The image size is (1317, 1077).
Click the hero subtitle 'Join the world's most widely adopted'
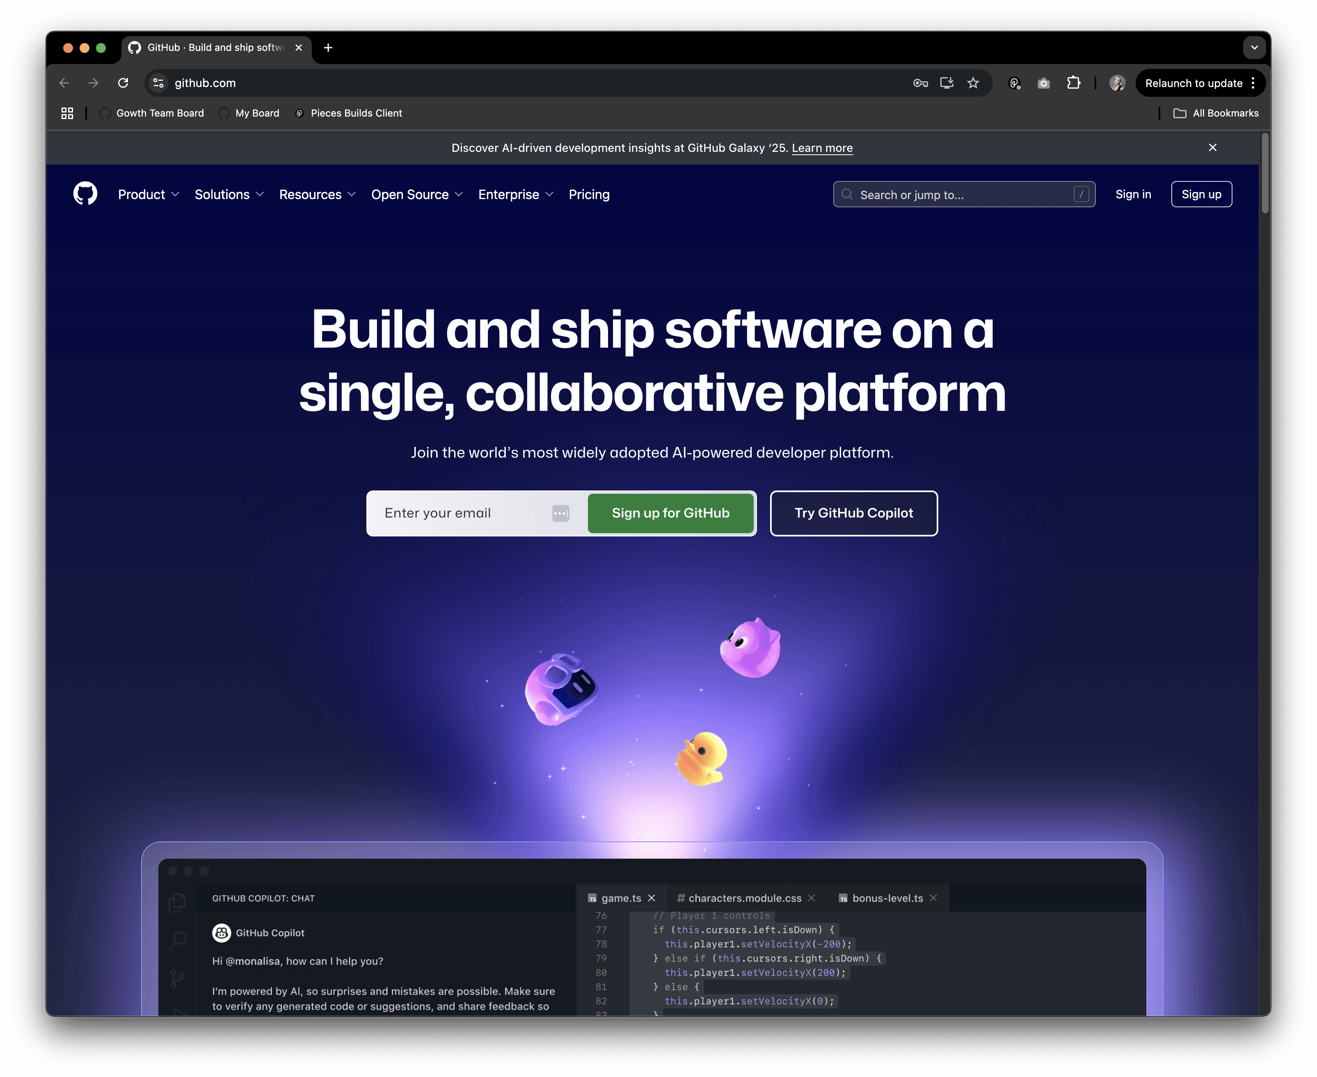[652, 452]
